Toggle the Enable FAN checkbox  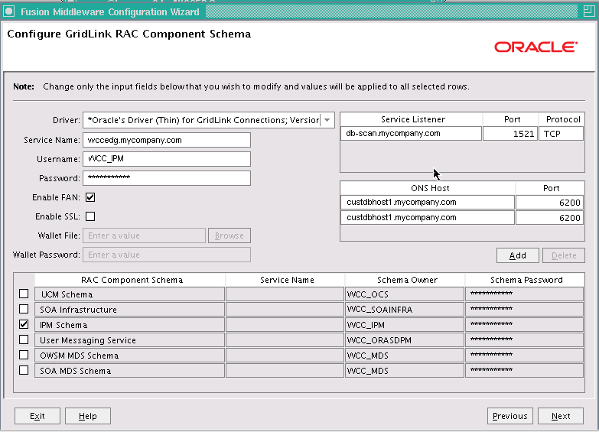[x=90, y=197]
